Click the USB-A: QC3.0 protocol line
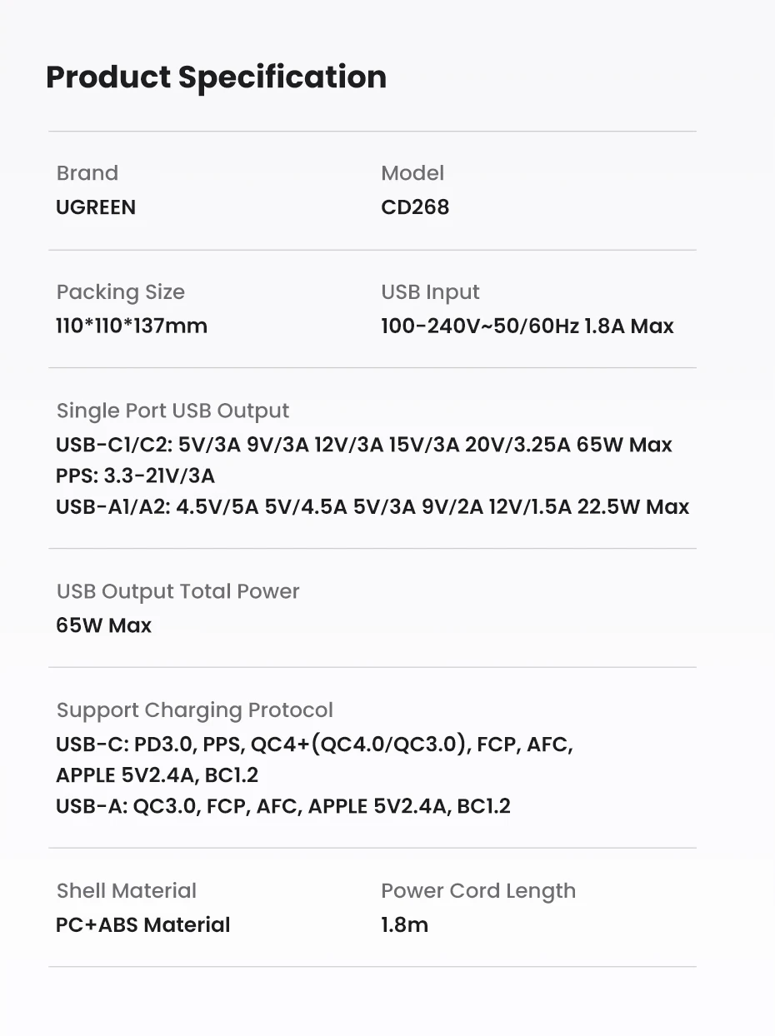775x1036 pixels. click(283, 806)
